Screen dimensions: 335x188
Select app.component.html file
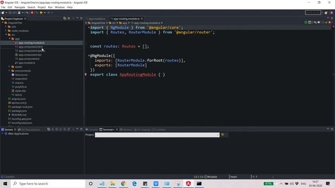30,47
